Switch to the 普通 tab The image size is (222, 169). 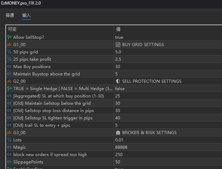coord(10,15)
